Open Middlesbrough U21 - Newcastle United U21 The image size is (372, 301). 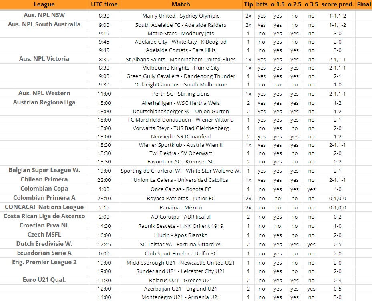[x=181, y=263]
